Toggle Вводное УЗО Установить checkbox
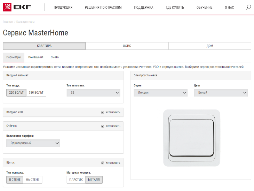 pyautogui.click(x=103, y=113)
